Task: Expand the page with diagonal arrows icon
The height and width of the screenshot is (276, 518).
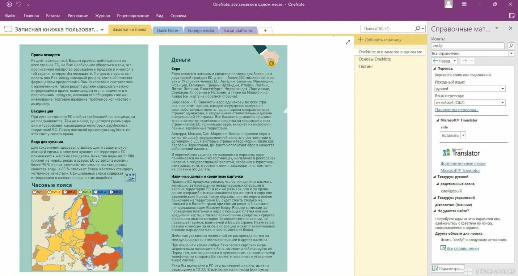Action: click(x=348, y=42)
